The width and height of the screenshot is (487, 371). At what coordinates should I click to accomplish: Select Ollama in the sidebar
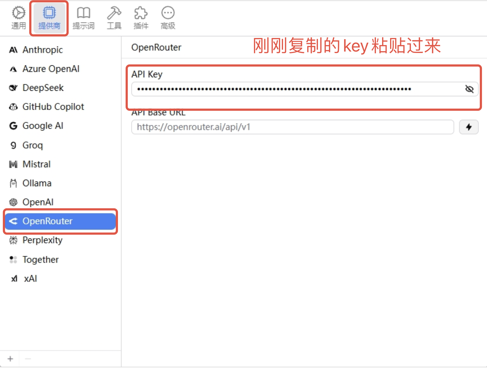pyautogui.click(x=37, y=183)
